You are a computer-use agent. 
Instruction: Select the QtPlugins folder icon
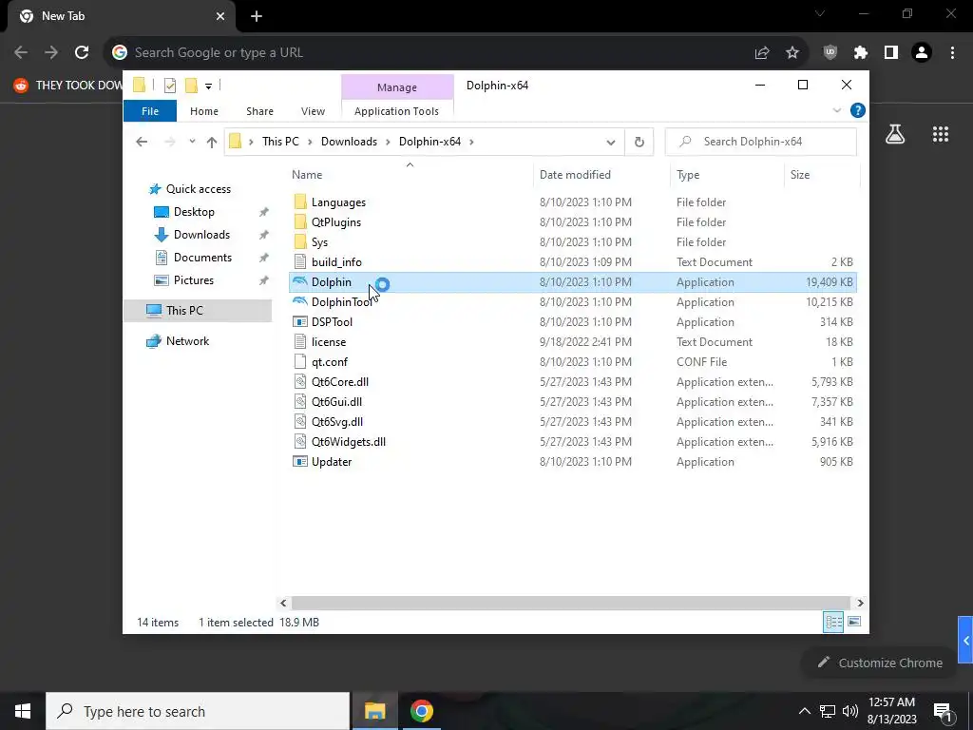click(300, 221)
